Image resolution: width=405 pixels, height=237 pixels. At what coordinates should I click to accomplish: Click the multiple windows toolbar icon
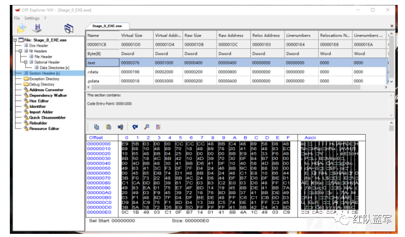[x=69, y=28]
